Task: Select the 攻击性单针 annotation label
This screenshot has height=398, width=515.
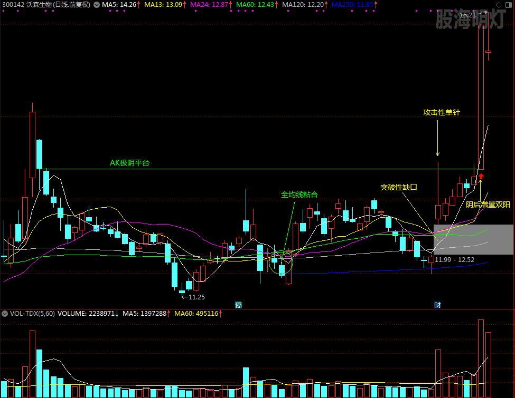Action: pyautogui.click(x=442, y=112)
